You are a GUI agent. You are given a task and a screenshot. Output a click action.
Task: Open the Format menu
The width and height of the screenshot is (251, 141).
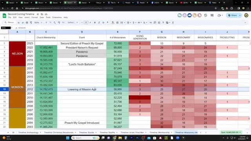tap(35, 17)
